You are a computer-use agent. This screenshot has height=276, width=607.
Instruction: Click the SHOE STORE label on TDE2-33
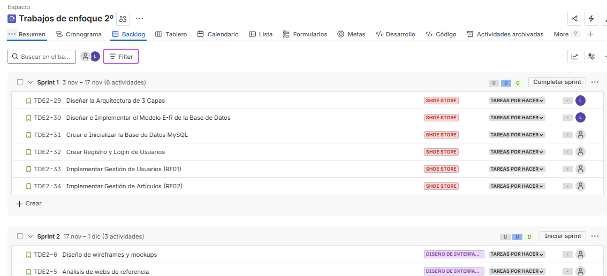441,169
